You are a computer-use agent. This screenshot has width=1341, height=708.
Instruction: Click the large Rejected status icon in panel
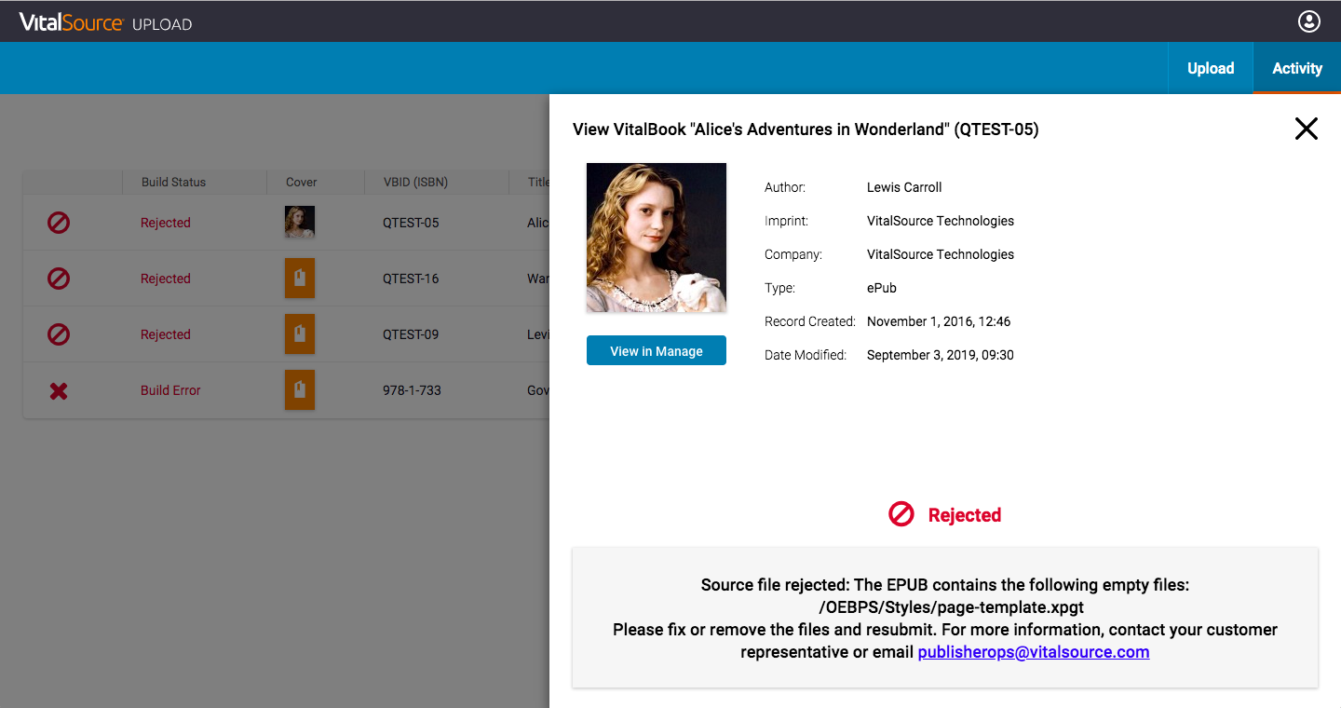coord(901,514)
